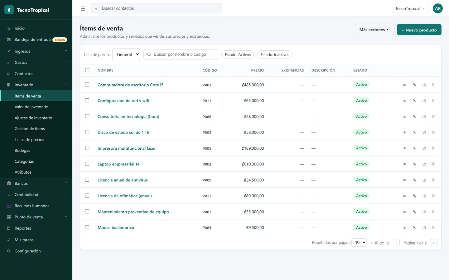Select all items with header checkbox

pyautogui.click(x=87, y=70)
